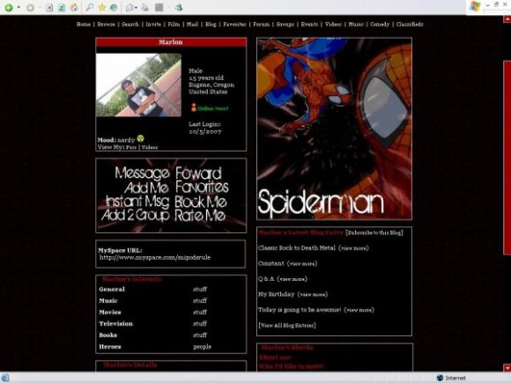Select Invite in the navigation bar

[153, 24]
